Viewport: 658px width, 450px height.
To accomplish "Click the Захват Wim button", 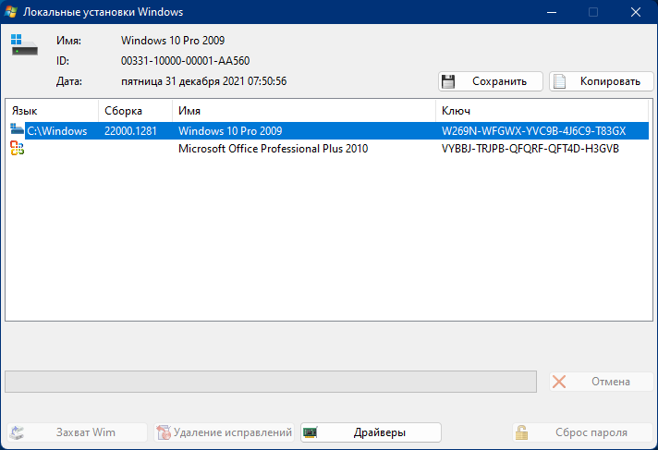I will click(77, 432).
